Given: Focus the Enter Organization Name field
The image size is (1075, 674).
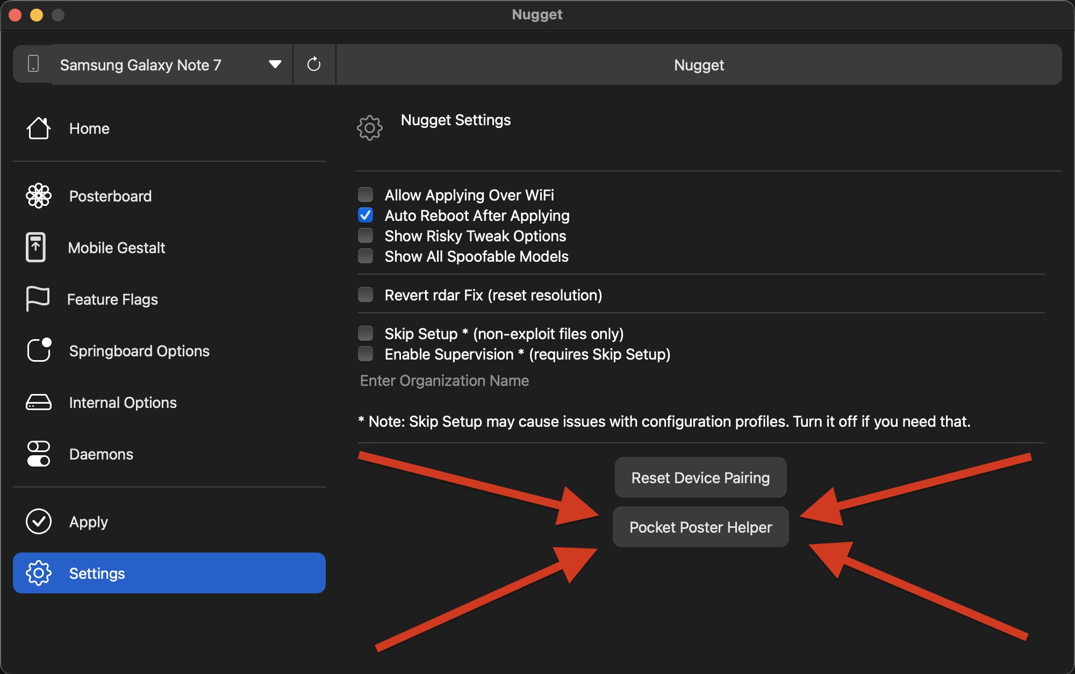Looking at the screenshot, I should [x=701, y=381].
